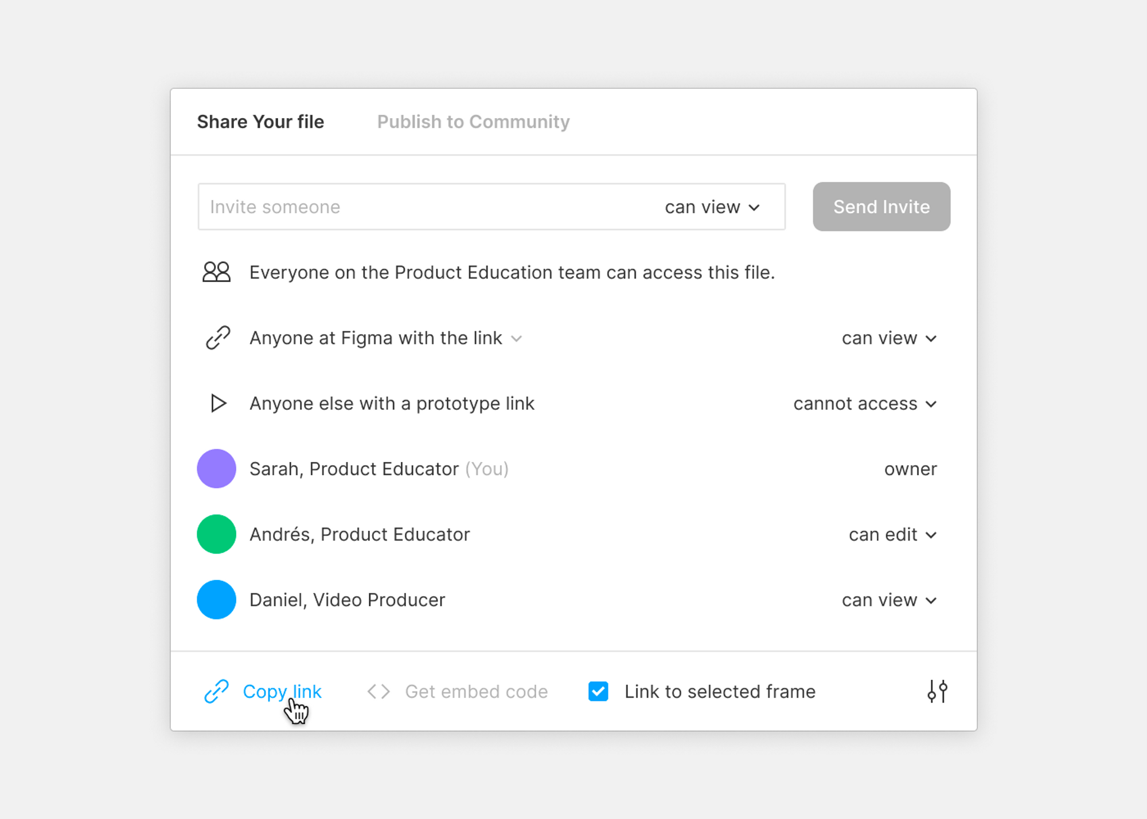Click the team members icon beside access message
1147x819 pixels.
click(x=216, y=272)
